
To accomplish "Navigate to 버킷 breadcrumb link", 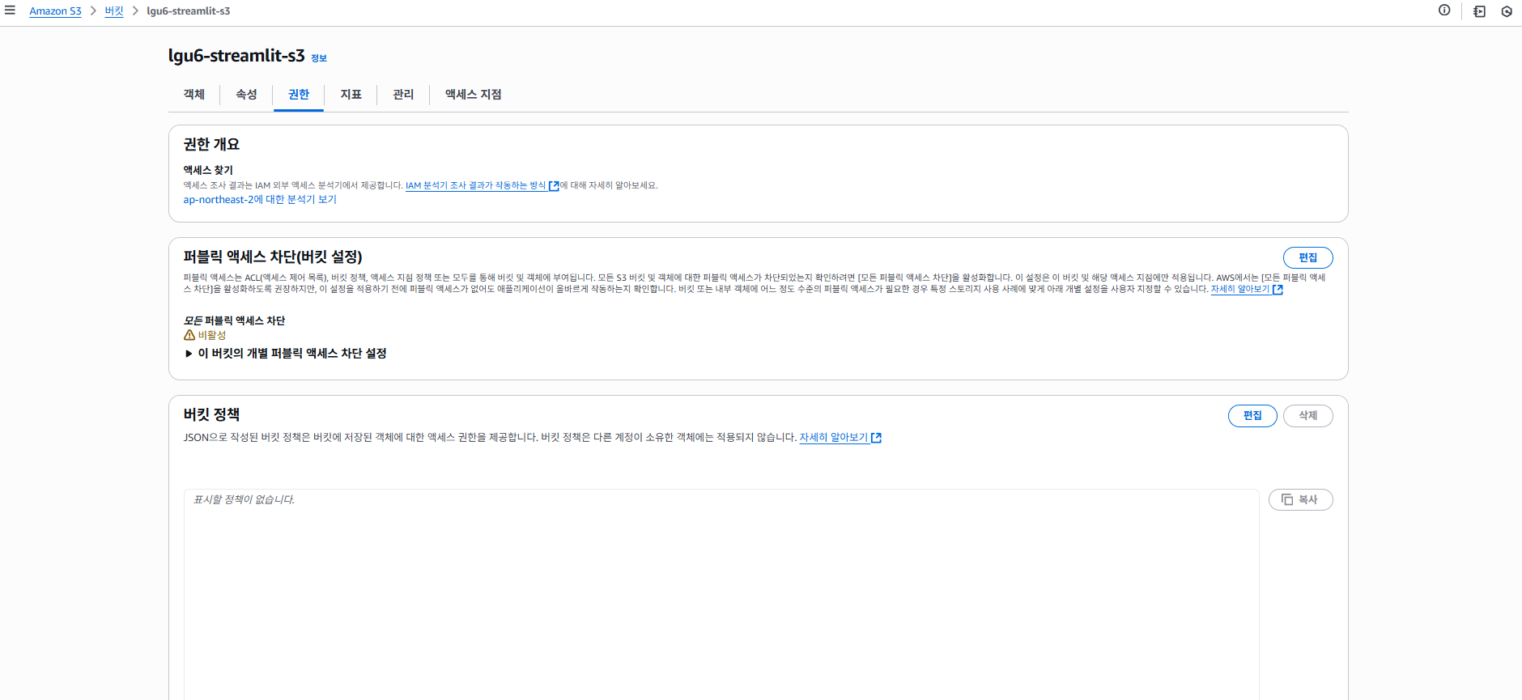I will 114,11.
